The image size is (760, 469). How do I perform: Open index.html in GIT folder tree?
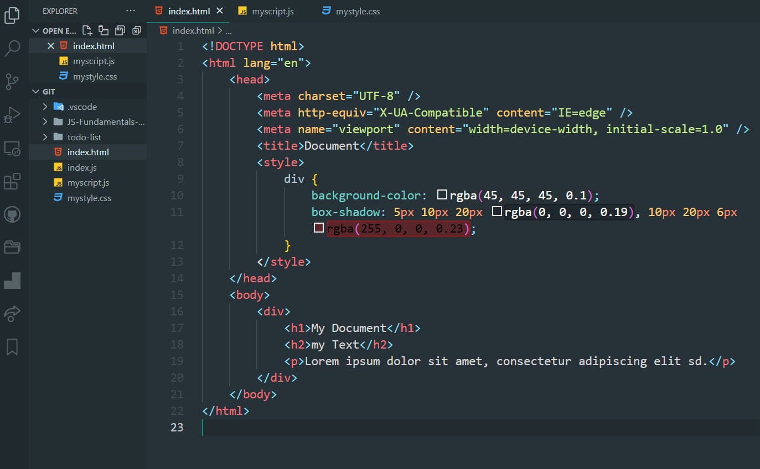point(88,152)
